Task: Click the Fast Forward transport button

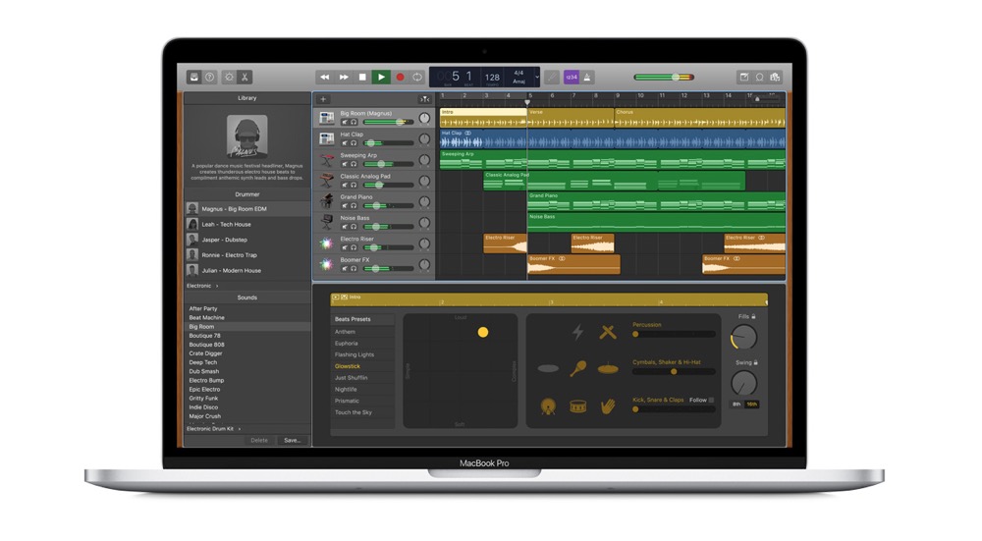Action: [344, 77]
